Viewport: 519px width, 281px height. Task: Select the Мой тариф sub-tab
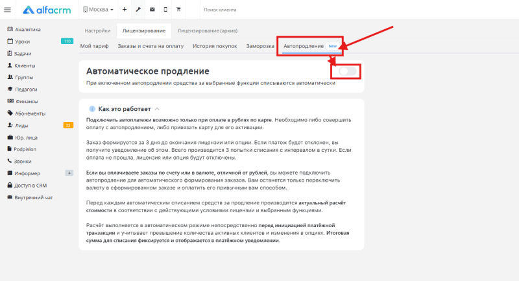pyautogui.click(x=94, y=46)
